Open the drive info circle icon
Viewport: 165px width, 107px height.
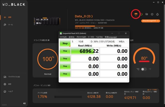[x=152, y=14]
